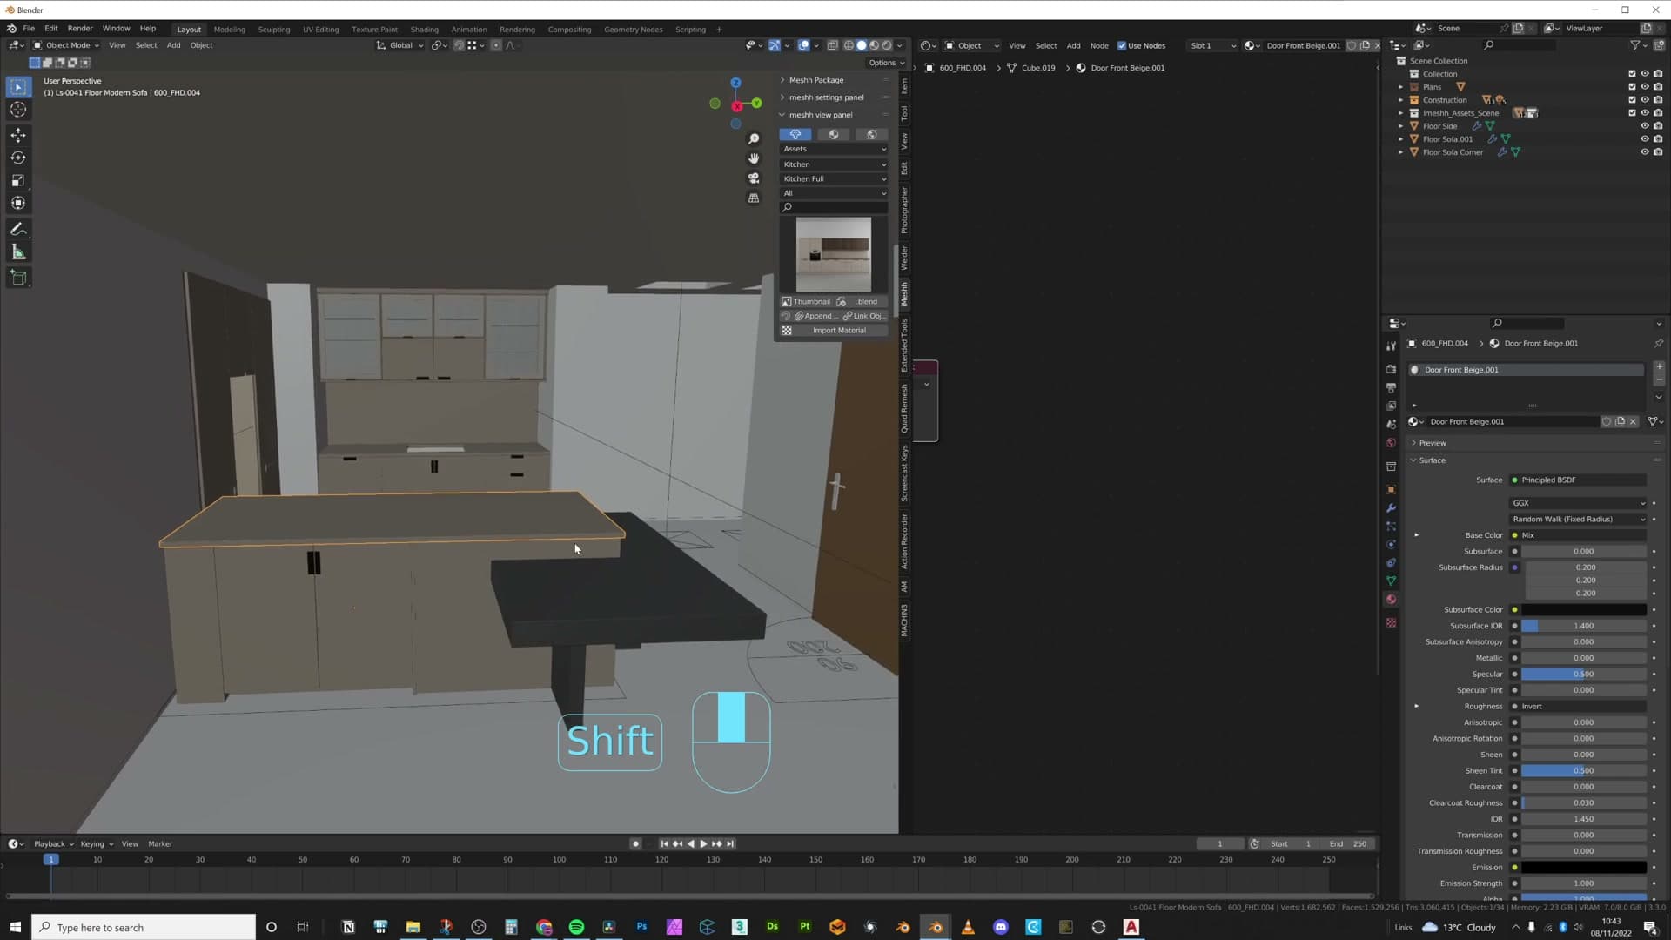Click the Subsurface Color black swatch
This screenshot has width=1671, height=940.
pos(1584,610)
